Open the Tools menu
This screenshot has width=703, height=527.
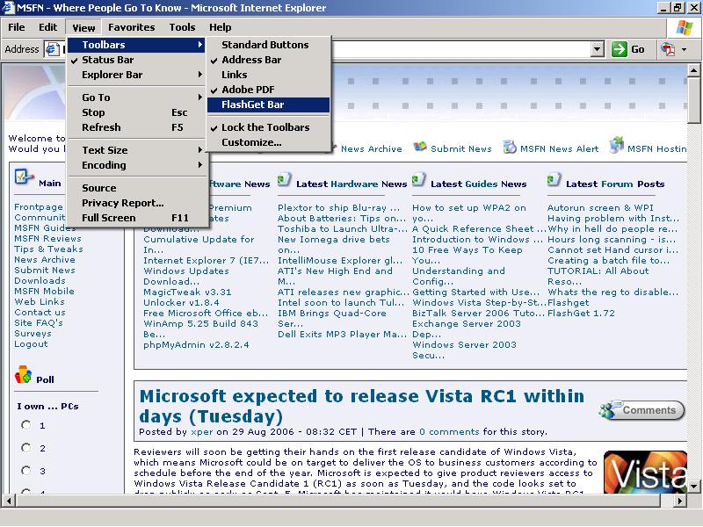click(x=182, y=27)
